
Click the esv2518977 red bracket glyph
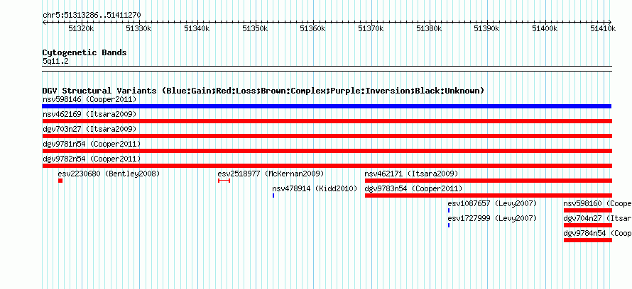tap(224, 181)
